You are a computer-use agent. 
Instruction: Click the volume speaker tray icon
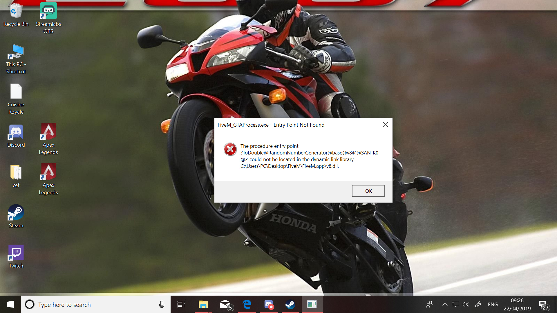click(465, 304)
